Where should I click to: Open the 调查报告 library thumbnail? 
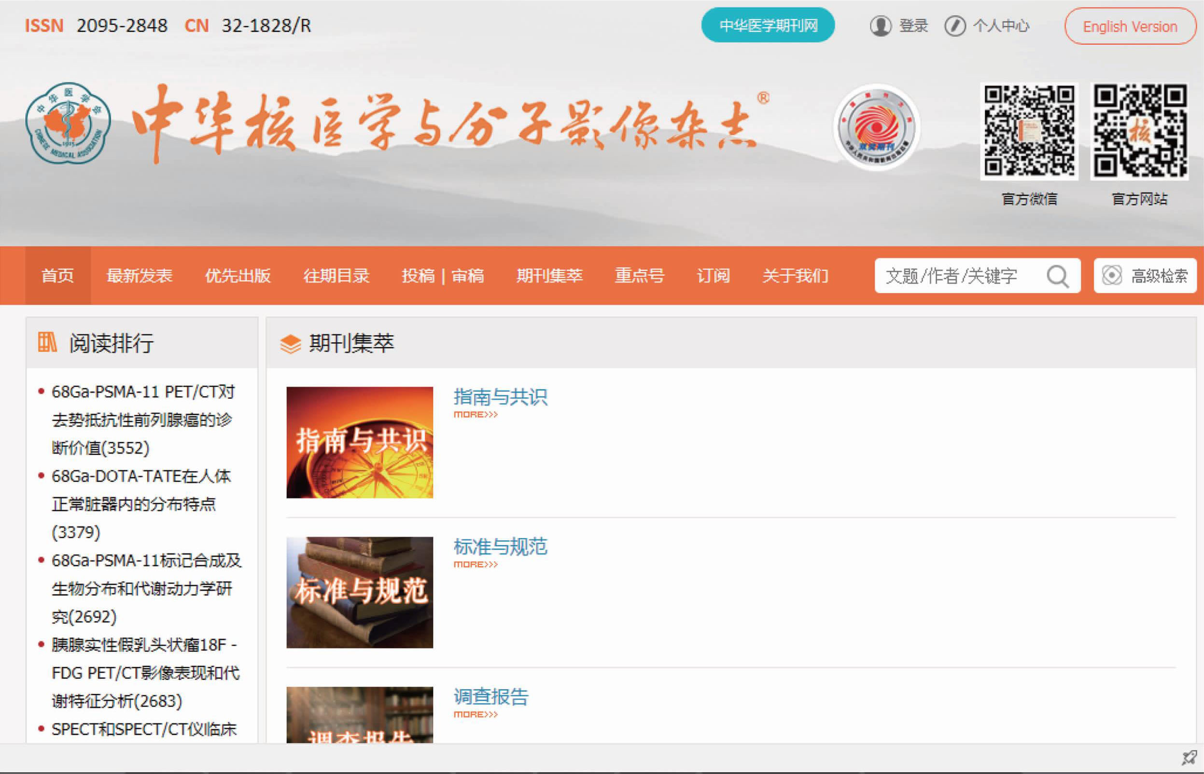[360, 715]
